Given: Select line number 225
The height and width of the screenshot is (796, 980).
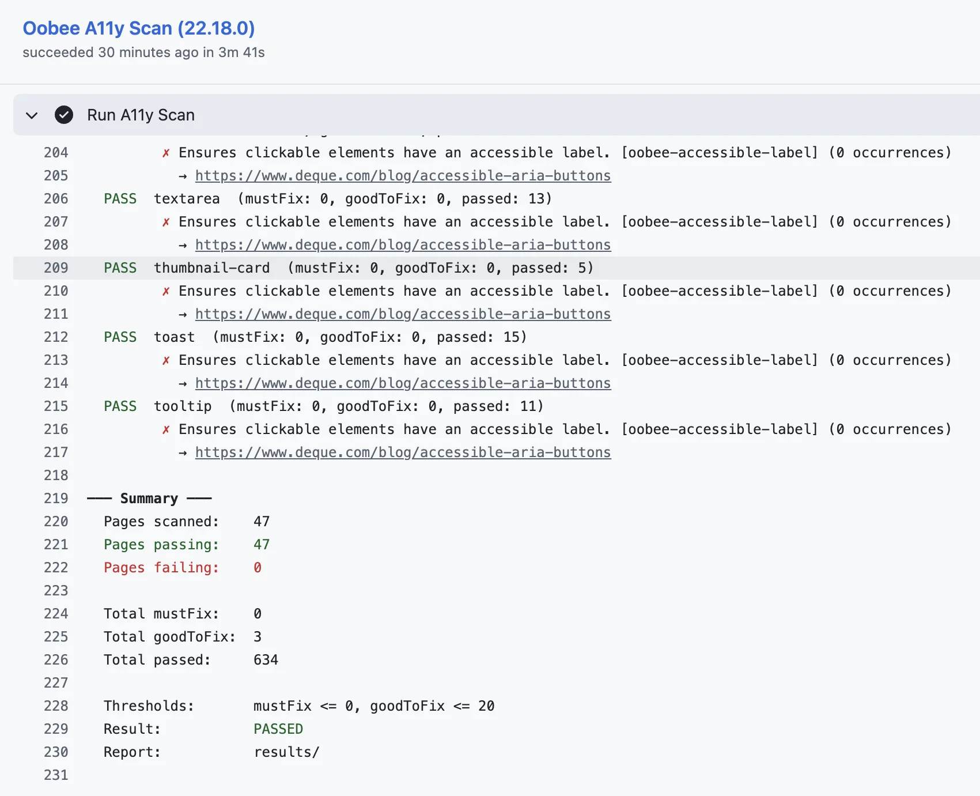Looking at the screenshot, I should (x=56, y=637).
